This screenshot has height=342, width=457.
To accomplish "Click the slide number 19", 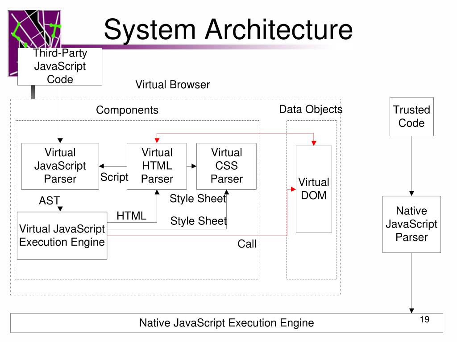I will [x=425, y=319].
